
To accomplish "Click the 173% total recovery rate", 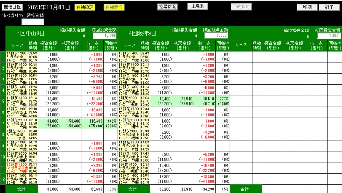I will (x=111, y=189).
